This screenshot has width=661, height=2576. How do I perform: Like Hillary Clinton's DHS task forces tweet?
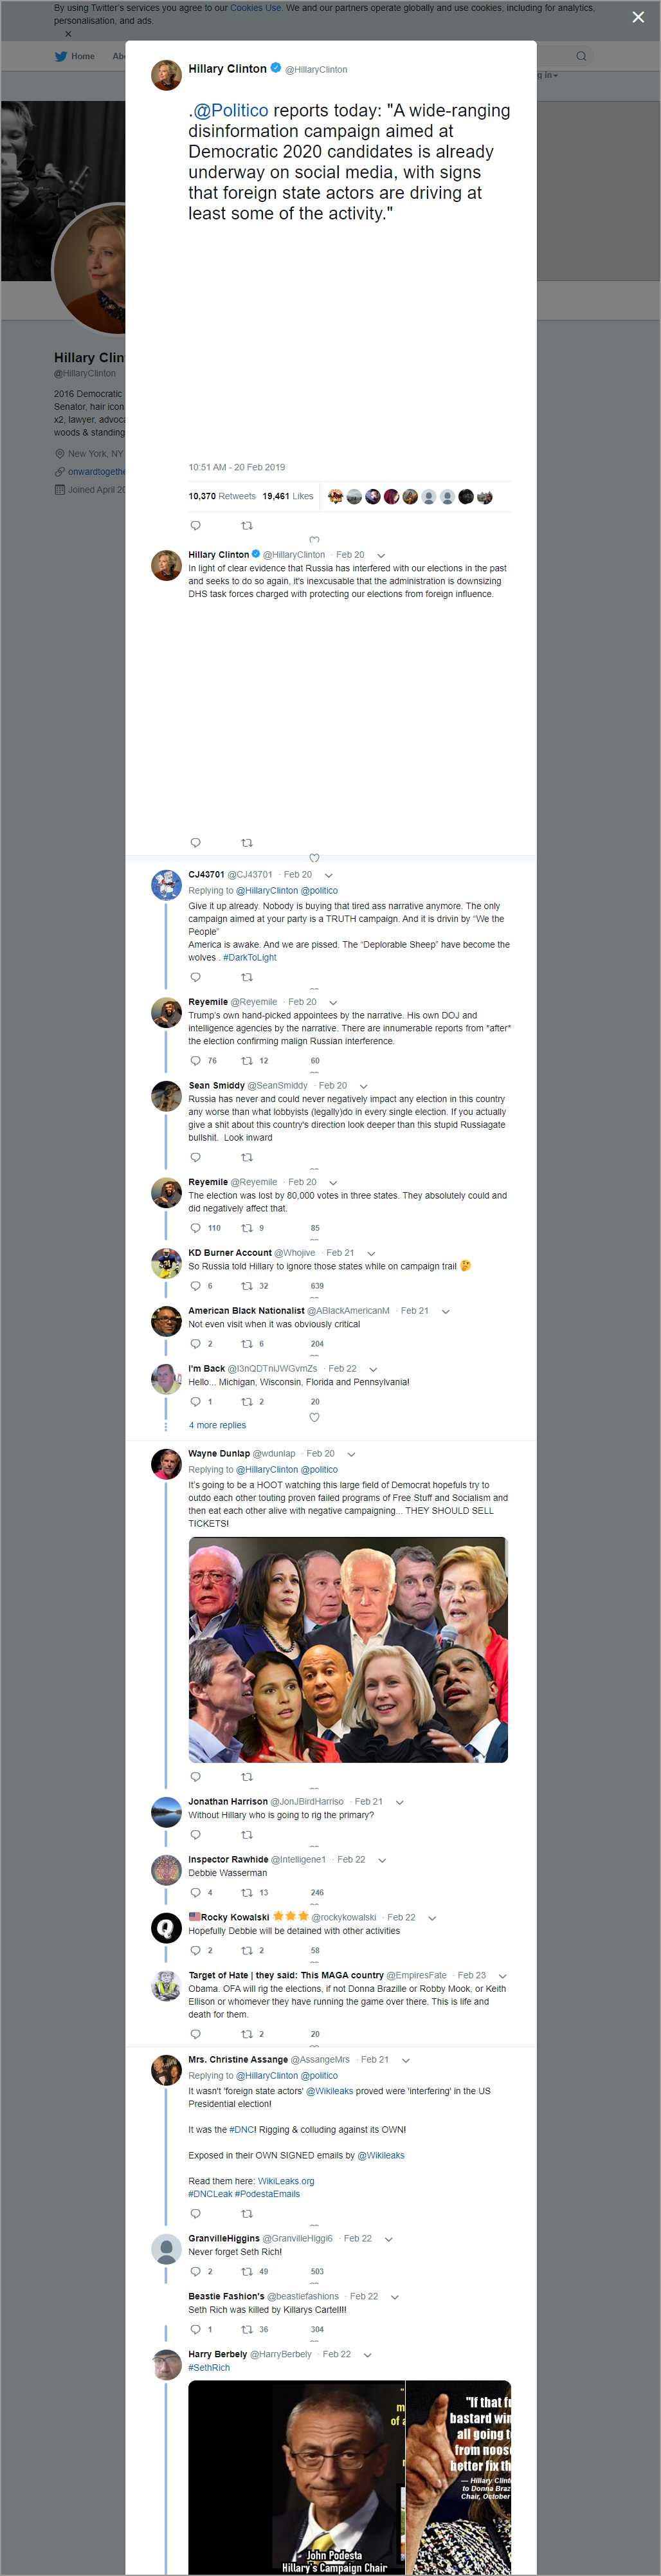point(314,857)
